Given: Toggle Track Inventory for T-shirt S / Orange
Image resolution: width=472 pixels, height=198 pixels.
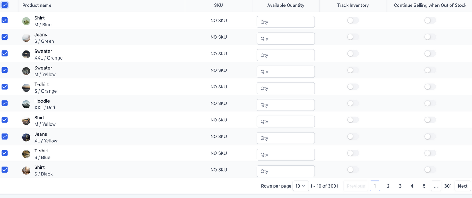Looking at the screenshot, I should [353, 87].
